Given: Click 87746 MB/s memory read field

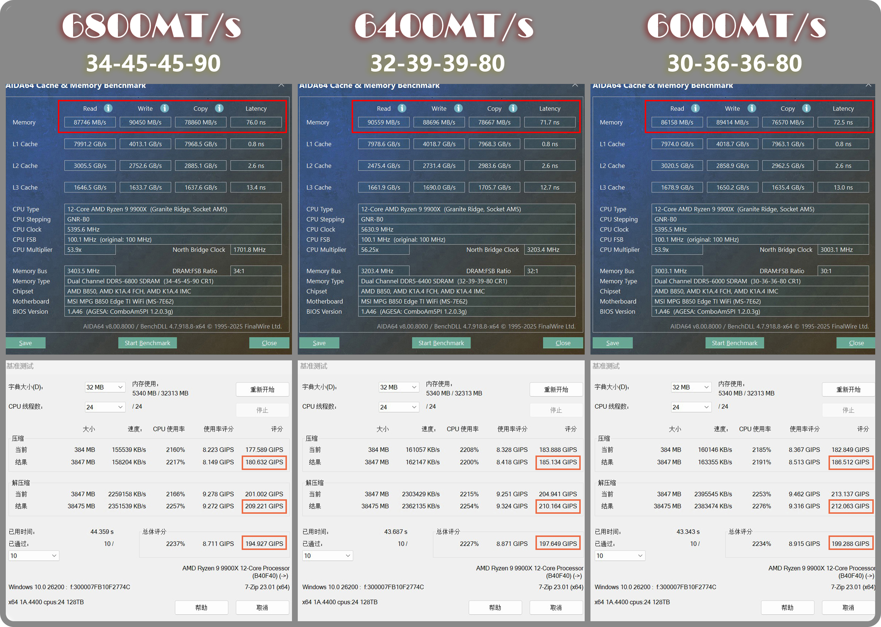Looking at the screenshot, I should point(90,122).
